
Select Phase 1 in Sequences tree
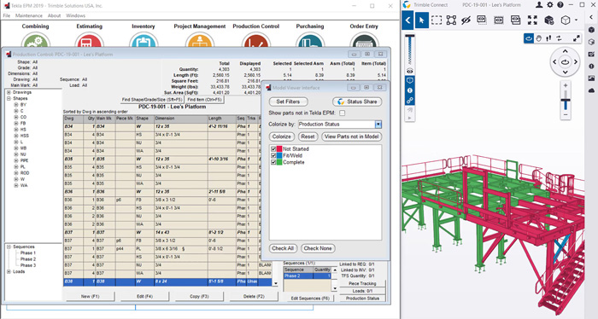[x=28, y=252]
